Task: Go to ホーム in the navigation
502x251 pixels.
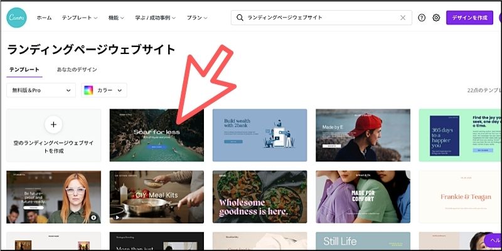Action: point(44,18)
